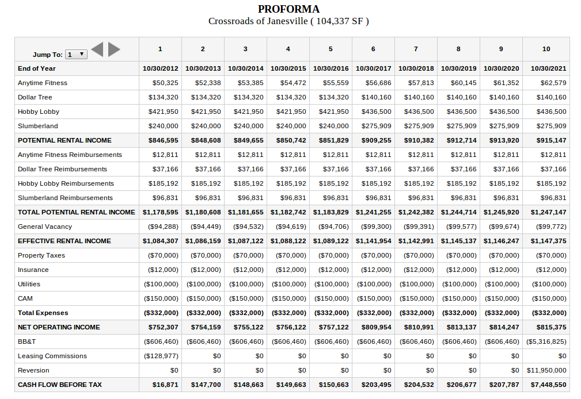Click the 10/30/2017 end of year date
The width and height of the screenshot is (581, 399).
(373, 68)
